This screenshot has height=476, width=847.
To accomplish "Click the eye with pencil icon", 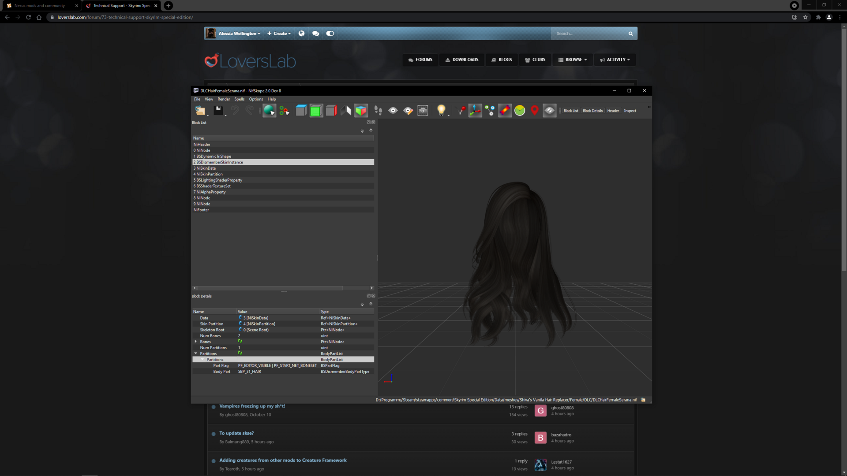I will coord(408,111).
